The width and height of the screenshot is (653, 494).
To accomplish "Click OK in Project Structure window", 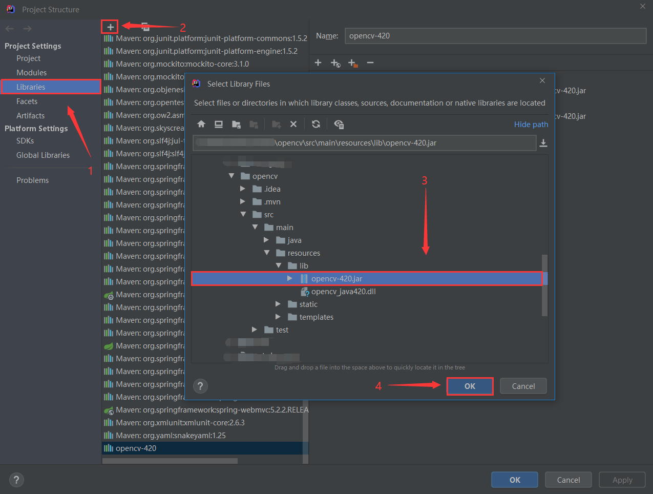I will (515, 480).
